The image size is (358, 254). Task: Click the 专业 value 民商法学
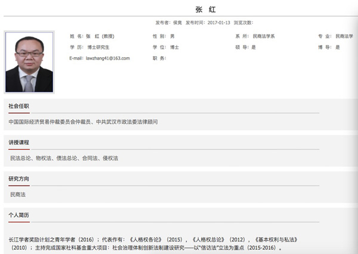point(344,36)
